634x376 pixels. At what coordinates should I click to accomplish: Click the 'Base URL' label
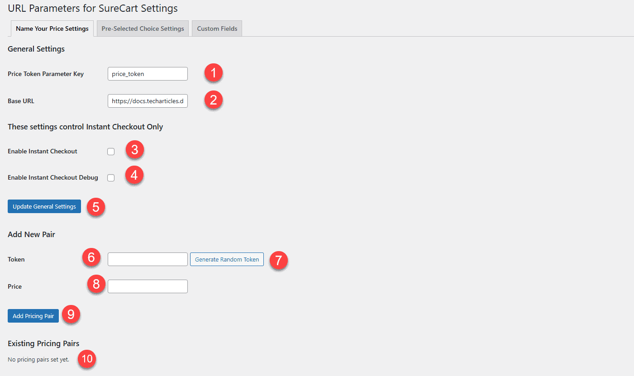pos(21,101)
